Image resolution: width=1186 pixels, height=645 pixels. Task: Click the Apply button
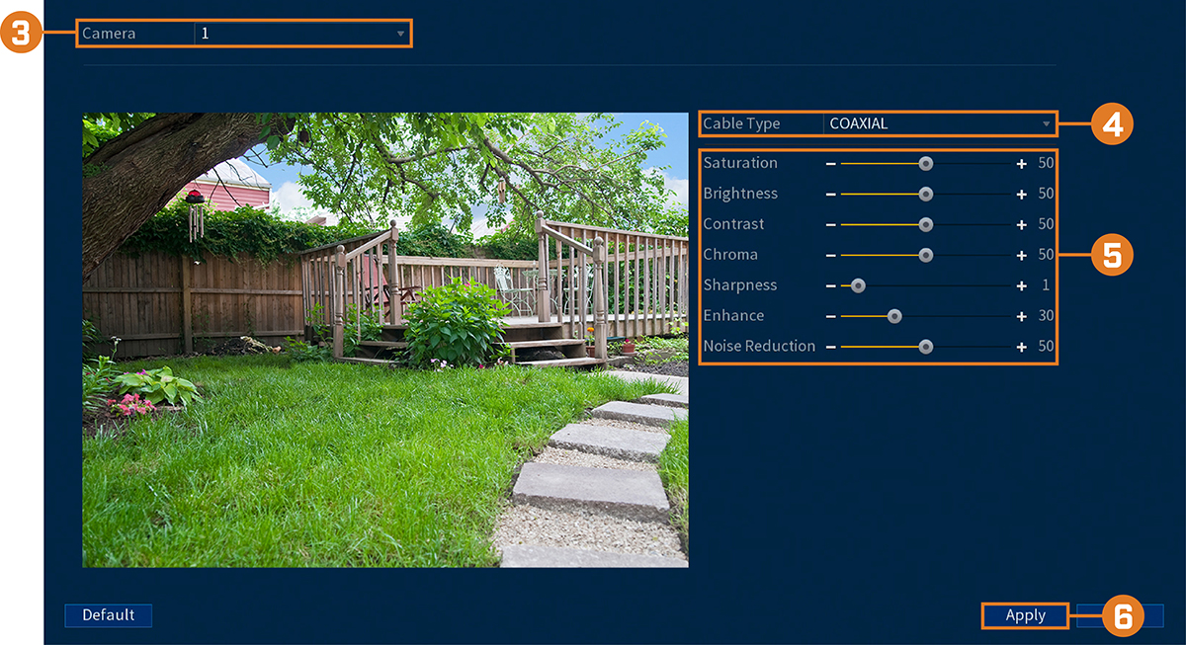(x=1025, y=615)
